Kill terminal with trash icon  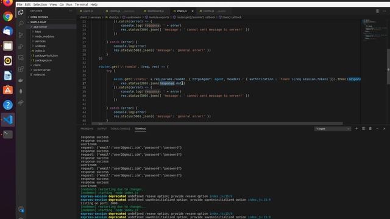370,128
